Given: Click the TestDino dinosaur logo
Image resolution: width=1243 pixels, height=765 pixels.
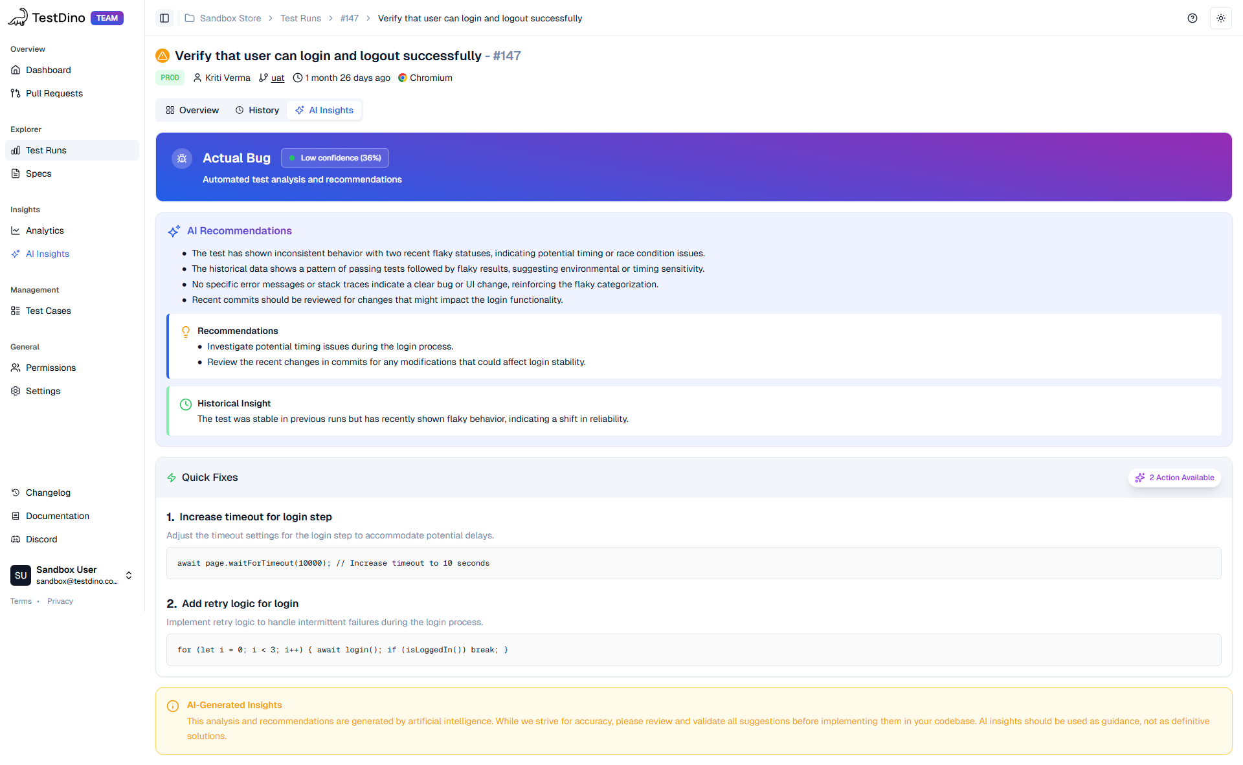Looking at the screenshot, I should [x=18, y=17].
